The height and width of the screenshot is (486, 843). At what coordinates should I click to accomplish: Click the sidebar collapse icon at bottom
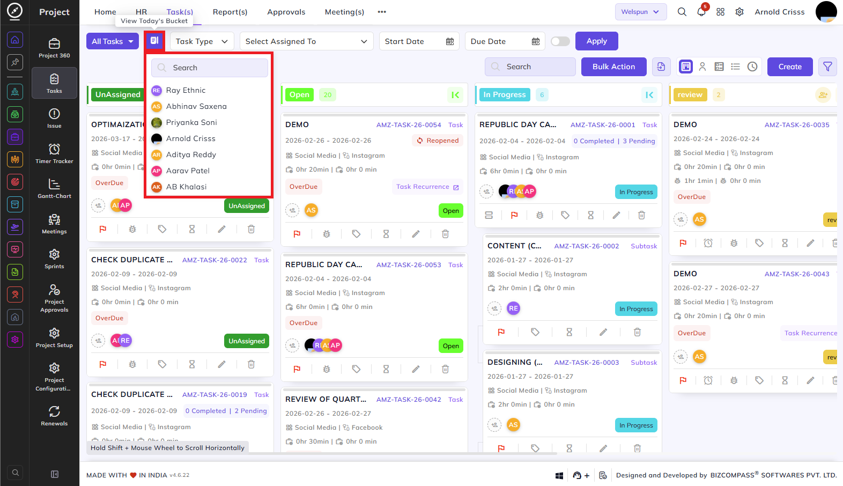click(55, 474)
